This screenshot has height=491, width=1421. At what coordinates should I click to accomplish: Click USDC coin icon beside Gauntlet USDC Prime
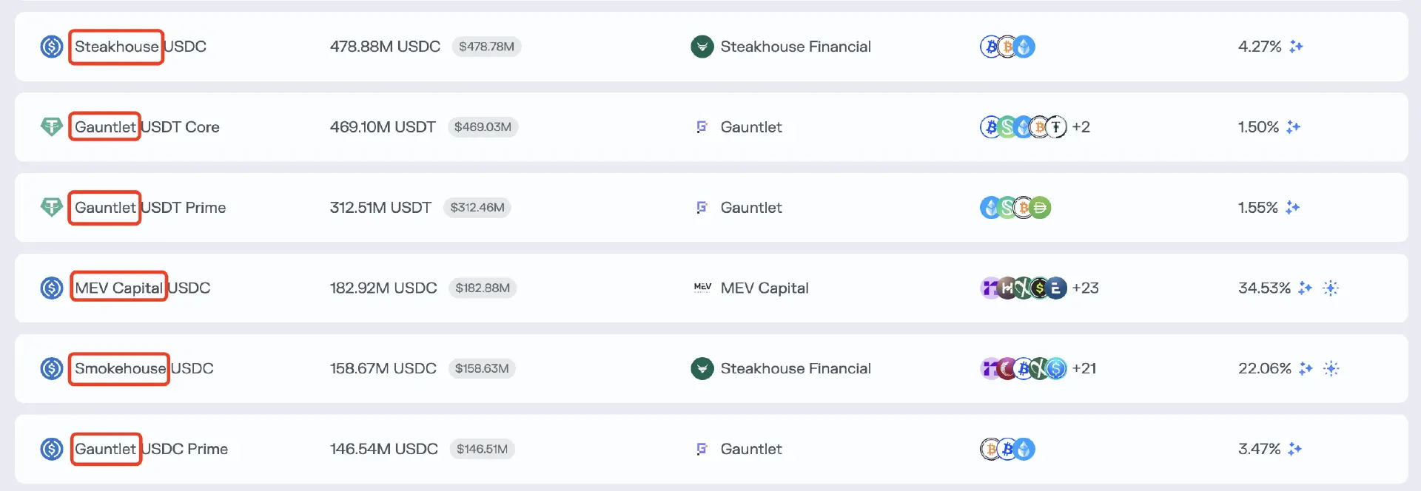pyautogui.click(x=51, y=449)
